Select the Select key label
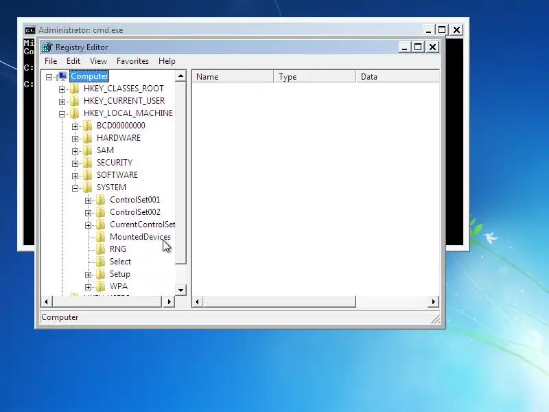This screenshot has height=412, width=549. pyautogui.click(x=120, y=262)
